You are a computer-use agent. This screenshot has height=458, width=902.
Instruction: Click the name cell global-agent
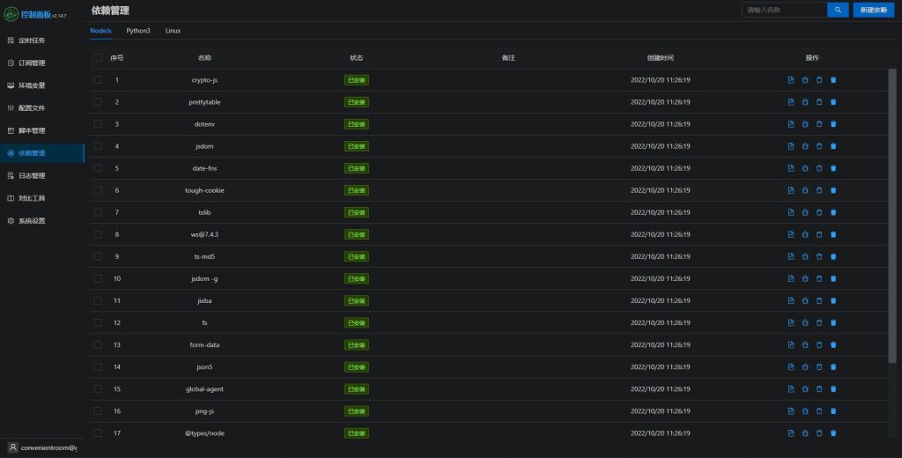coord(204,389)
